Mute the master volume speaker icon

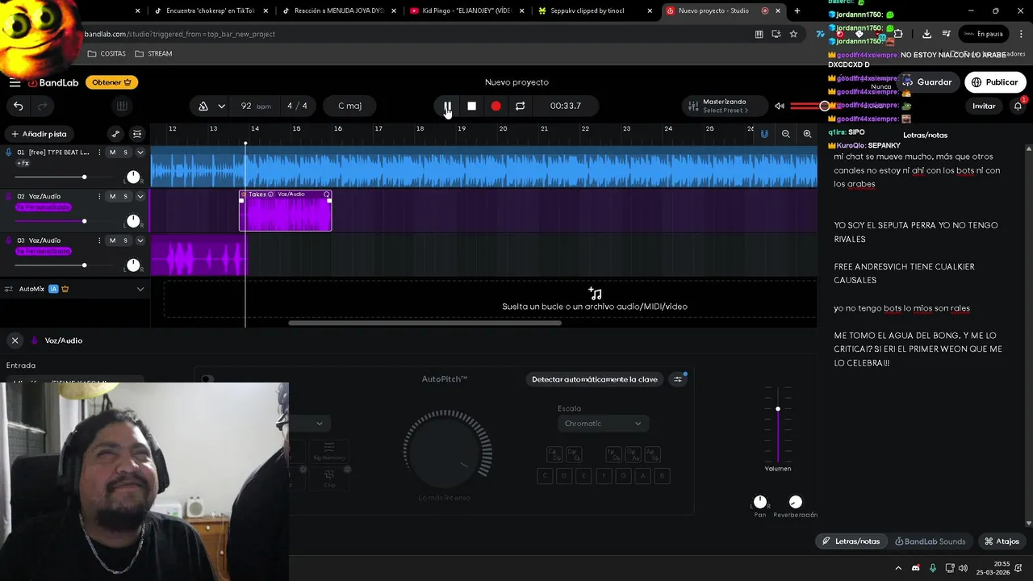point(780,106)
